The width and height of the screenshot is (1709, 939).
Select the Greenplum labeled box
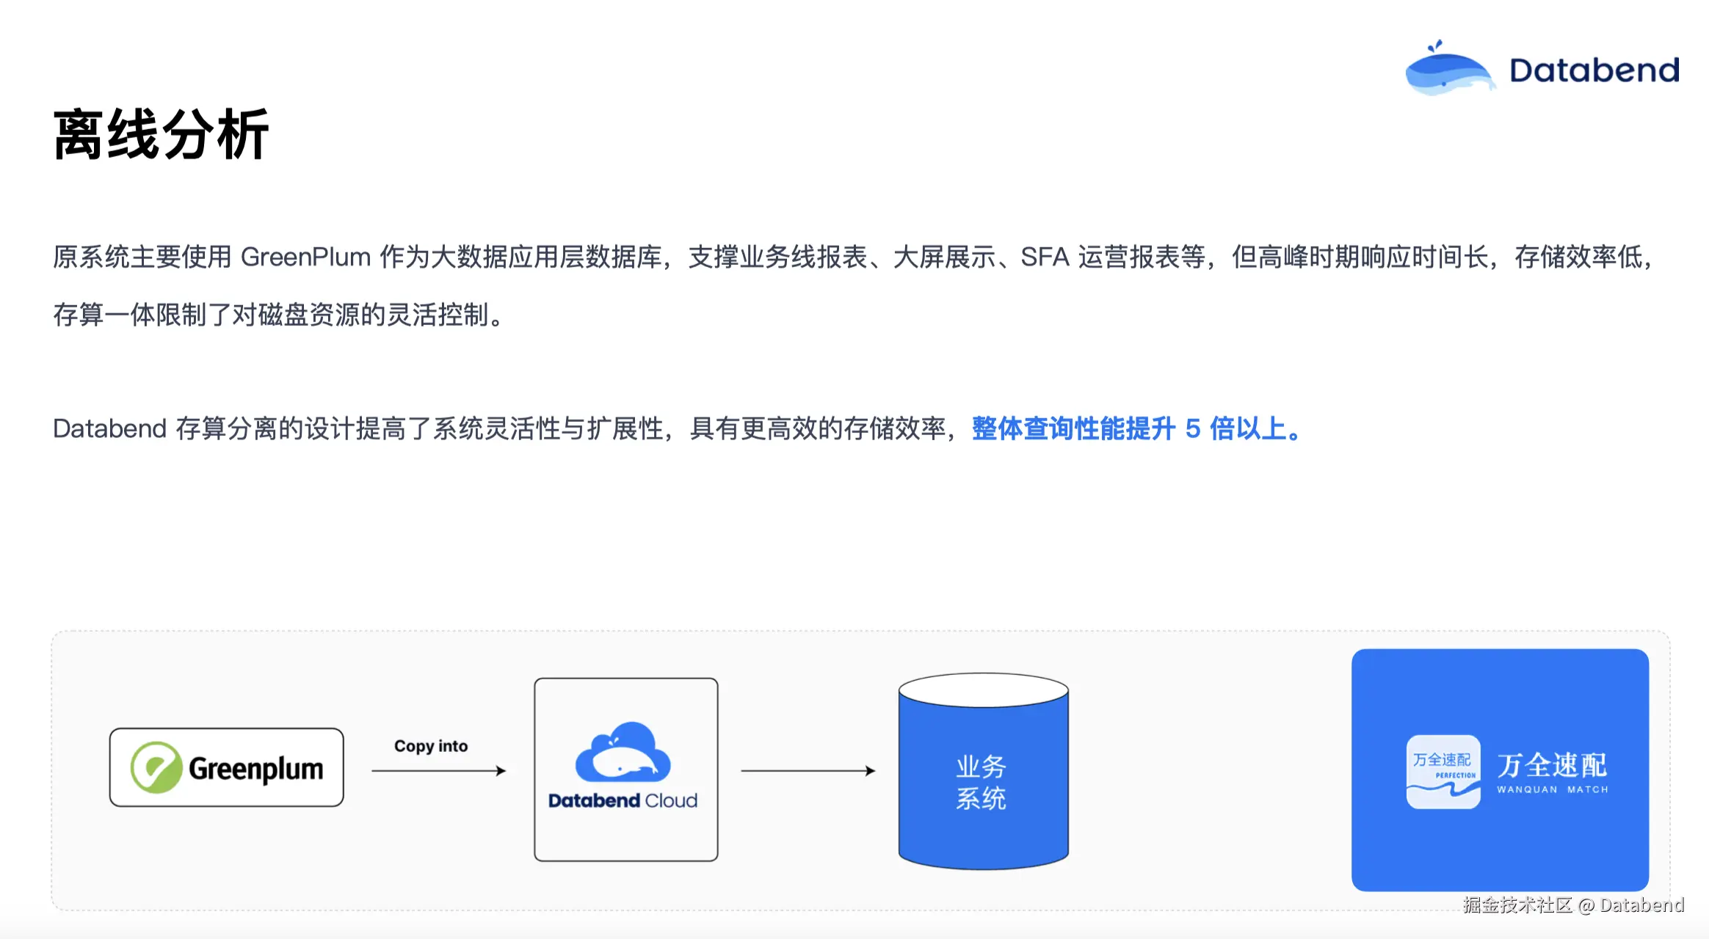[226, 767]
